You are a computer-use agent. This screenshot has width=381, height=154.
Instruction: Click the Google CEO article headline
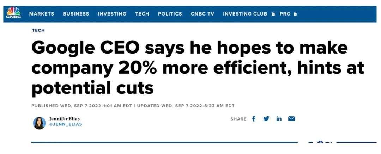[198, 69]
